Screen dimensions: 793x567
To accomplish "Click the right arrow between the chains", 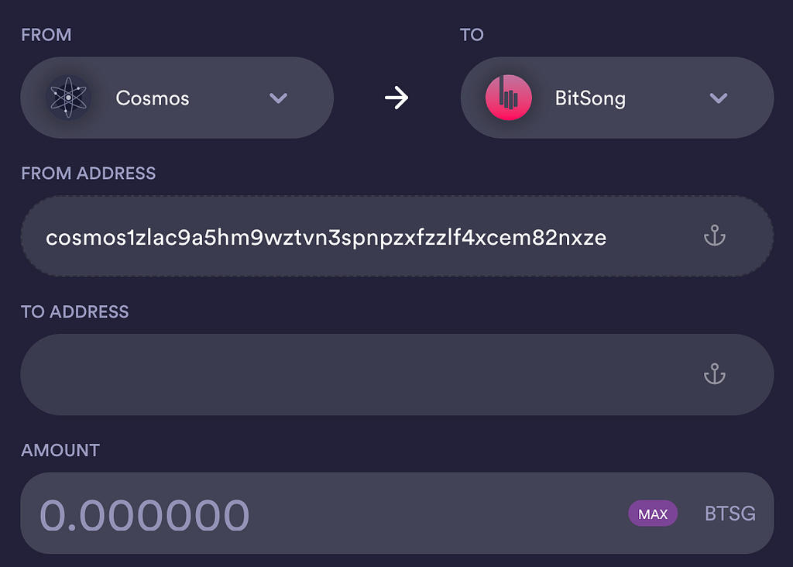I will [x=396, y=98].
